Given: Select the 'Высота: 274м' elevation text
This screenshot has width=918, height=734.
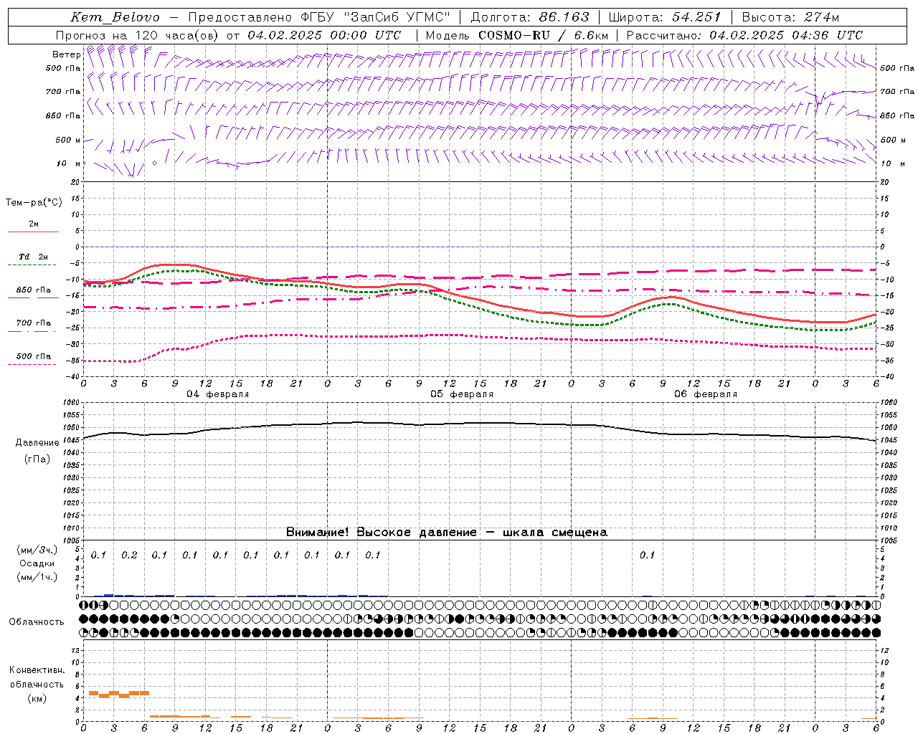Looking at the screenshot, I should coord(790,17).
